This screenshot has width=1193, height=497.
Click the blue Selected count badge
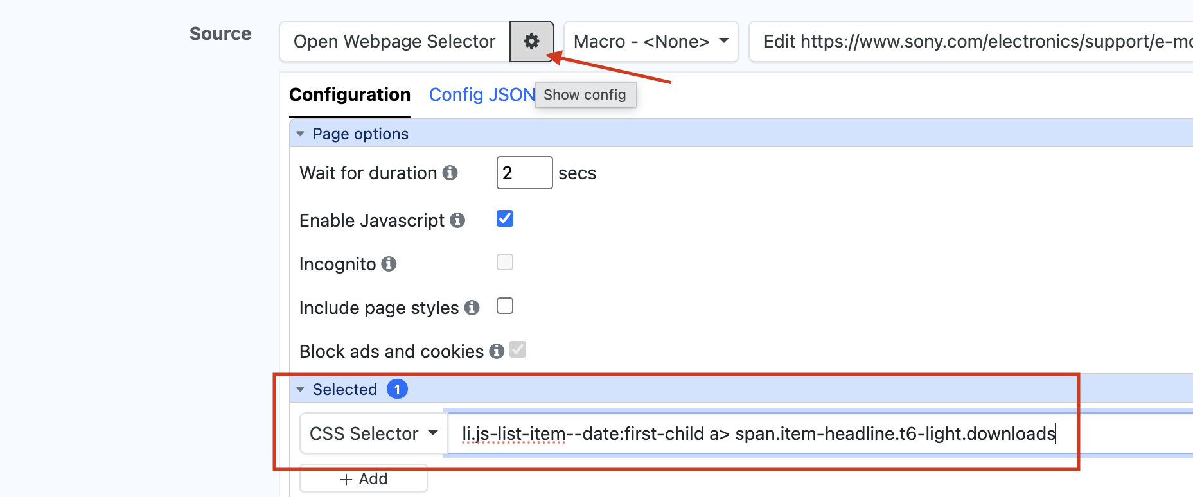click(397, 389)
